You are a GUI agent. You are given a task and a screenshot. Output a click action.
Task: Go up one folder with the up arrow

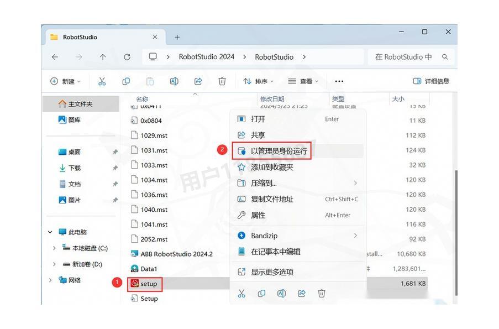(x=103, y=57)
